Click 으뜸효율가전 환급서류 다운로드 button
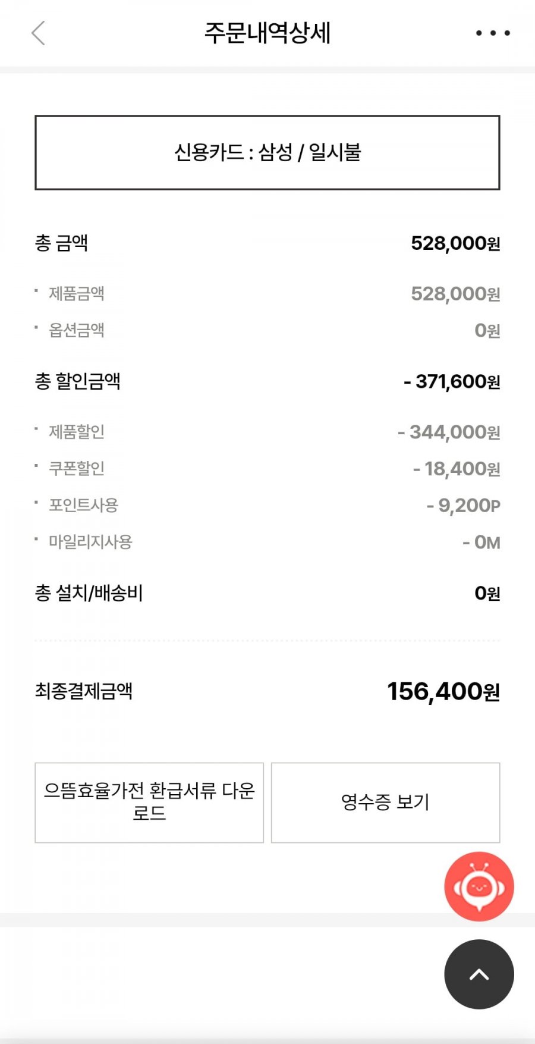 click(149, 802)
